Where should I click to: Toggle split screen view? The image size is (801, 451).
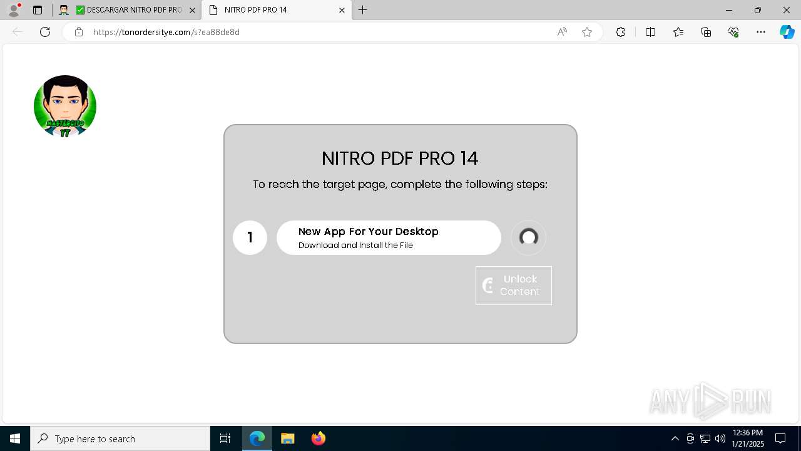tap(650, 32)
